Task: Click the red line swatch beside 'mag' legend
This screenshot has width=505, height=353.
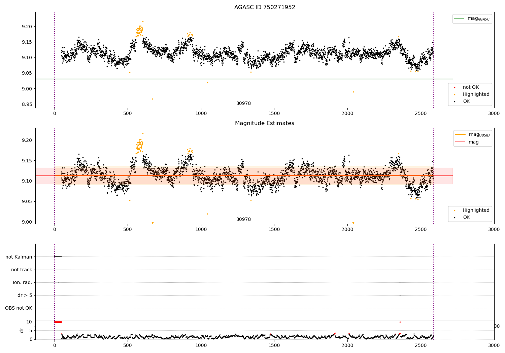Action: 460,142
